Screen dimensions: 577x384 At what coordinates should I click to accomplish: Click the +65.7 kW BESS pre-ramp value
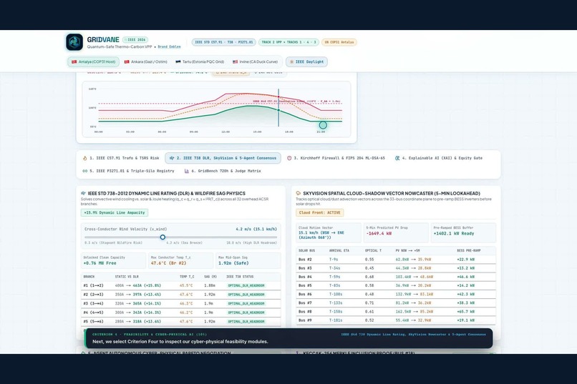click(x=465, y=312)
